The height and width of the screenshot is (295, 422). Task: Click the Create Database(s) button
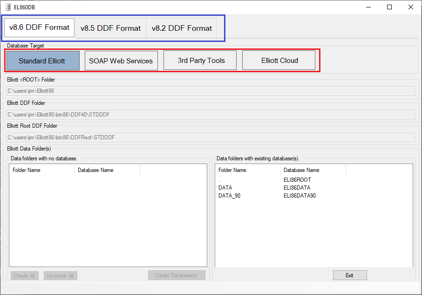176,275
